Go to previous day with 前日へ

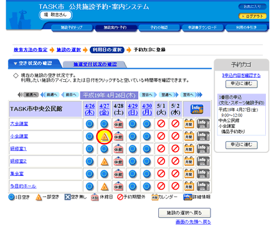[x=70, y=95]
